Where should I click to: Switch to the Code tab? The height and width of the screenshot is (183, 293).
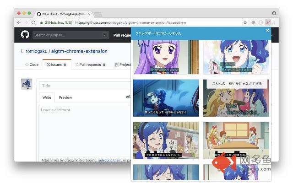(x=32, y=65)
